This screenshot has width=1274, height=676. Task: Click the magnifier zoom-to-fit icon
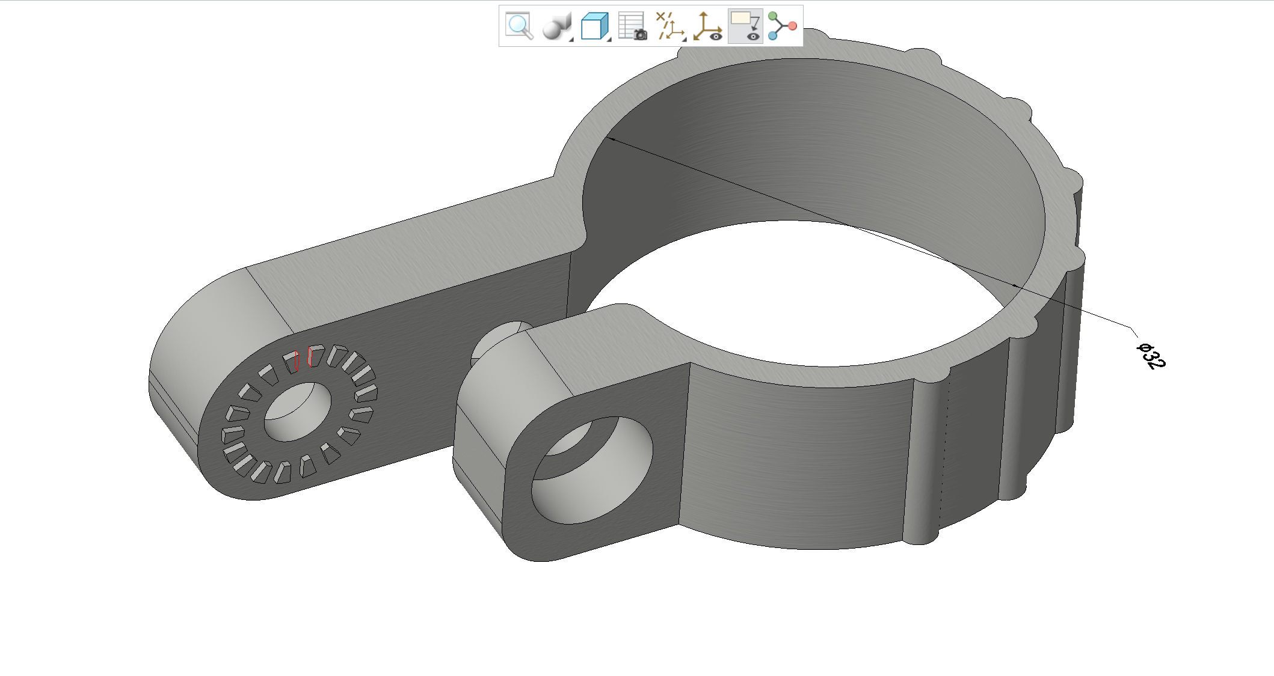519,26
